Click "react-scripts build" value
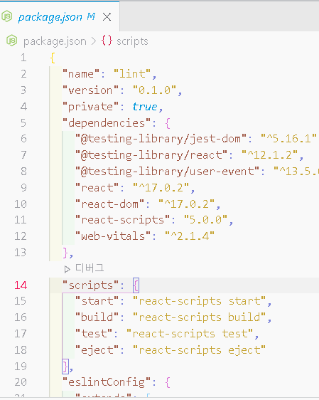The height and width of the screenshot is (400, 319). (x=200, y=317)
